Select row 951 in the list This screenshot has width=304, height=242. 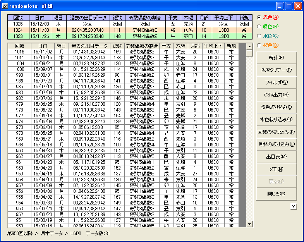click(123, 220)
